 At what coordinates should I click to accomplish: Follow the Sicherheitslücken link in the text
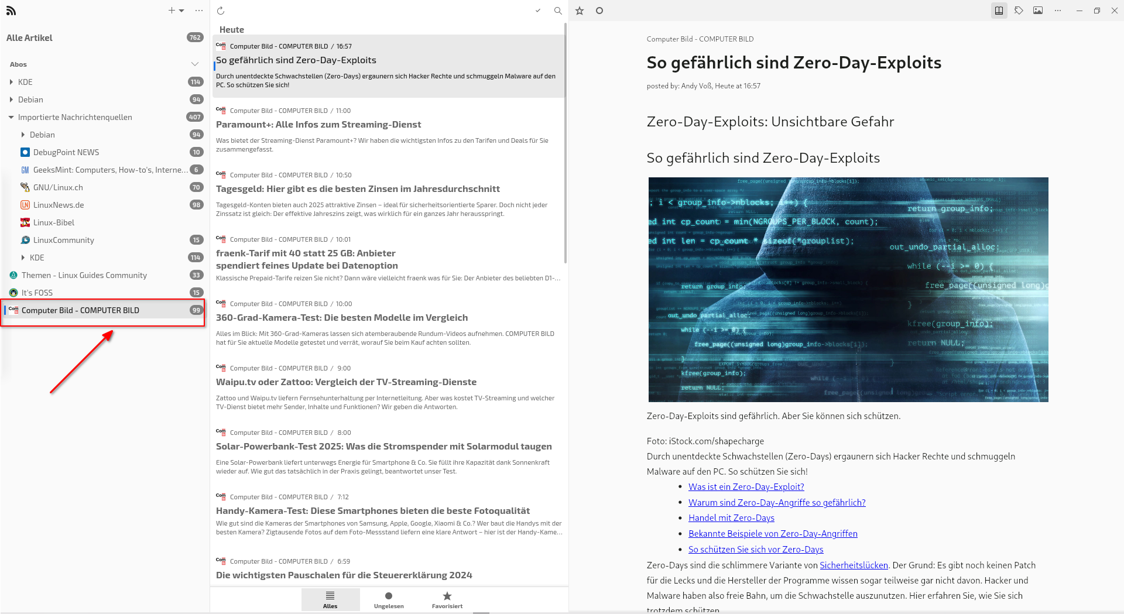[x=854, y=565]
